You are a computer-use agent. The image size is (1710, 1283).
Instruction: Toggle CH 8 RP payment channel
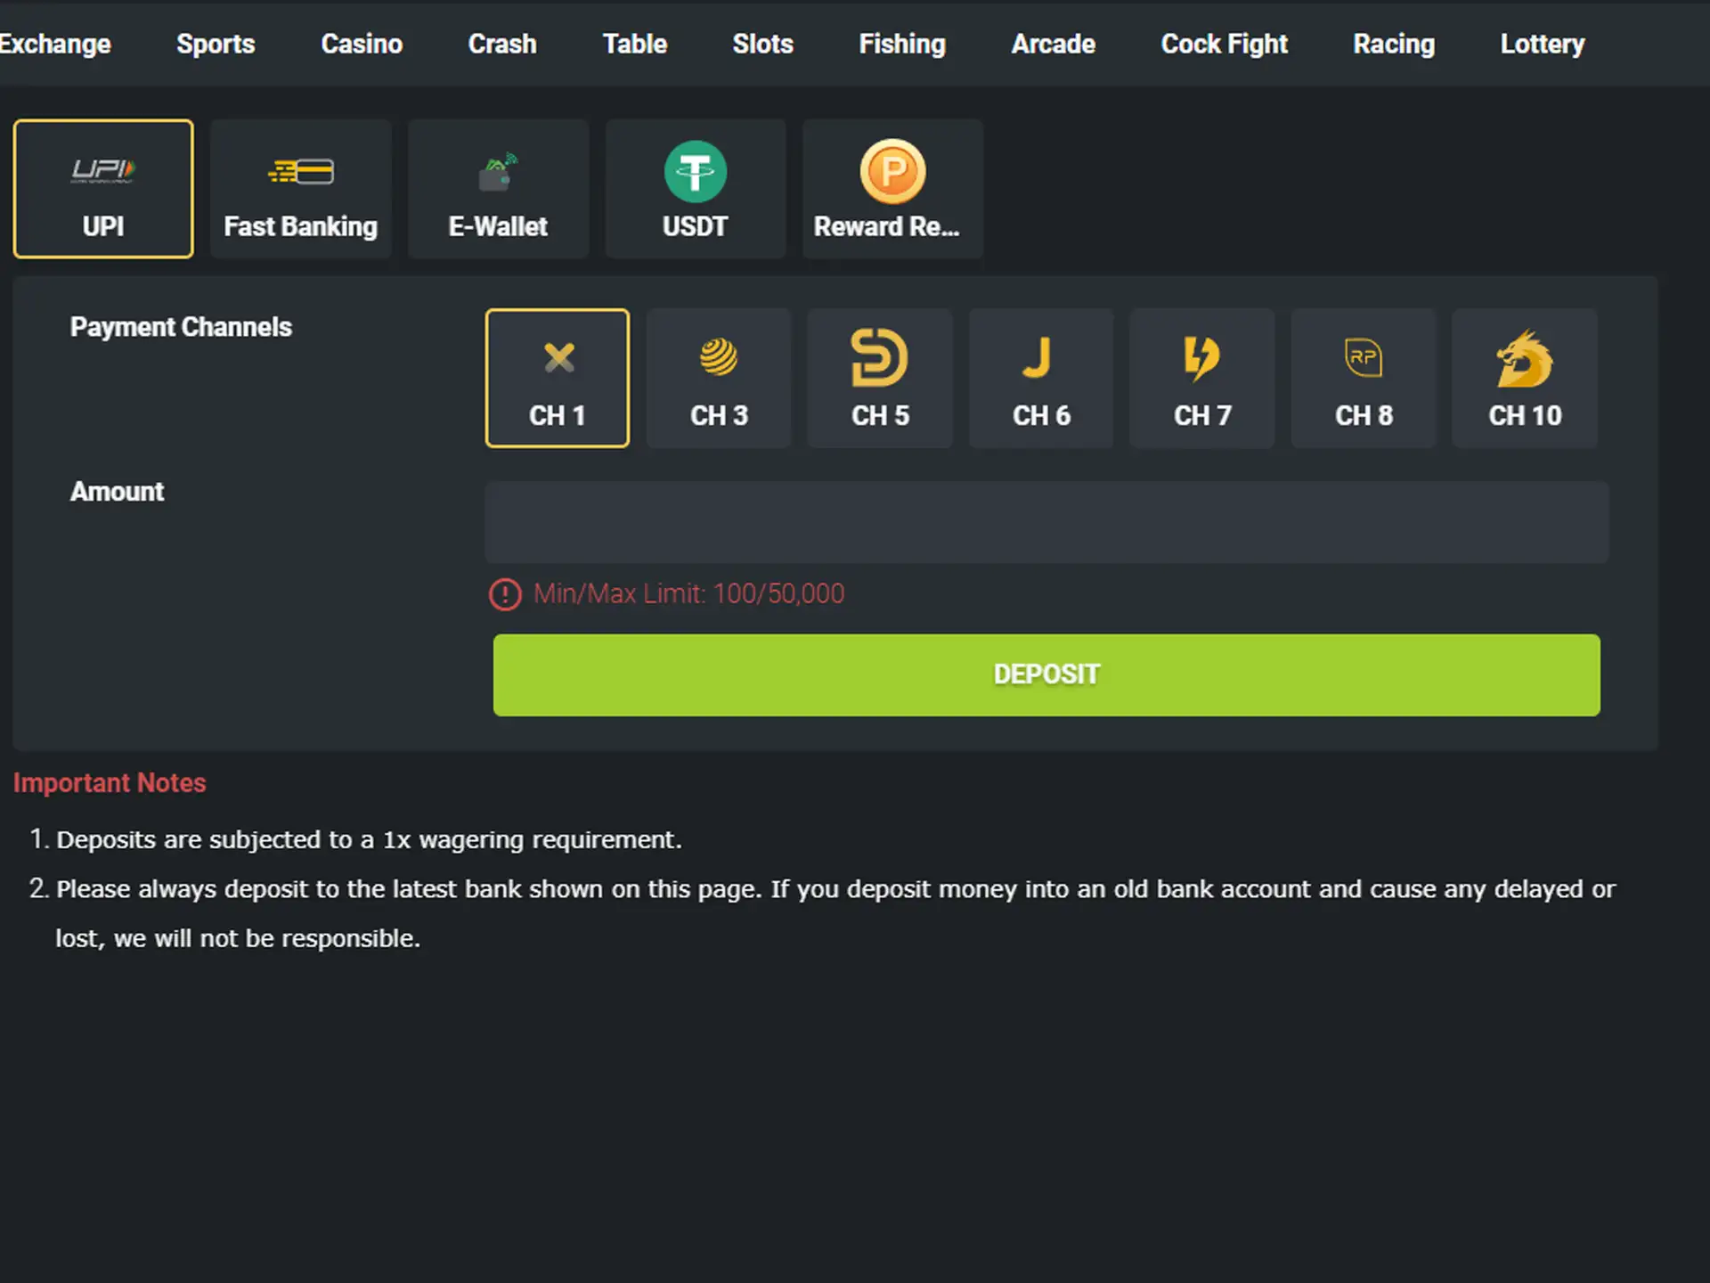tap(1364, 376)
